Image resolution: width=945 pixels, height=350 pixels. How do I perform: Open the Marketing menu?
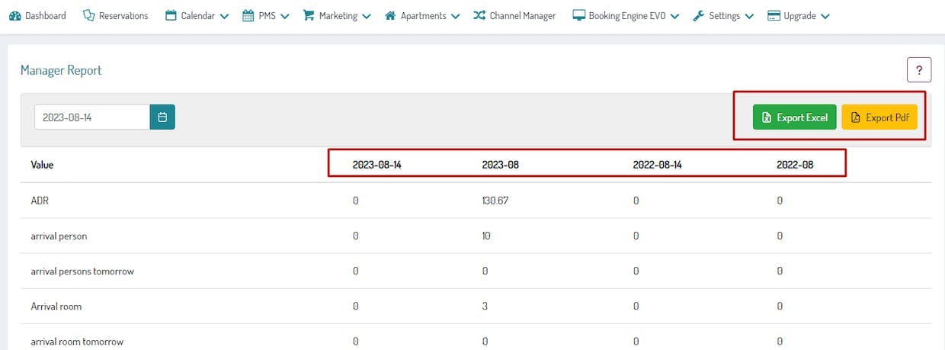coord(337,15)
